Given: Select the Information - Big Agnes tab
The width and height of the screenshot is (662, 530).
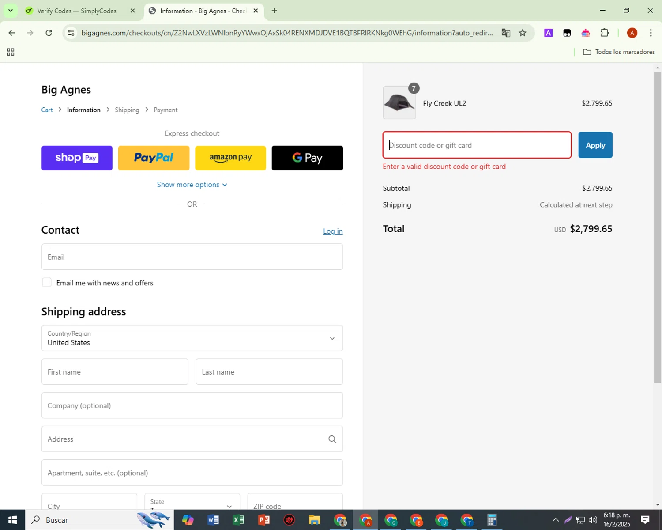Looking at the screenshot, I should pos(204,11).
